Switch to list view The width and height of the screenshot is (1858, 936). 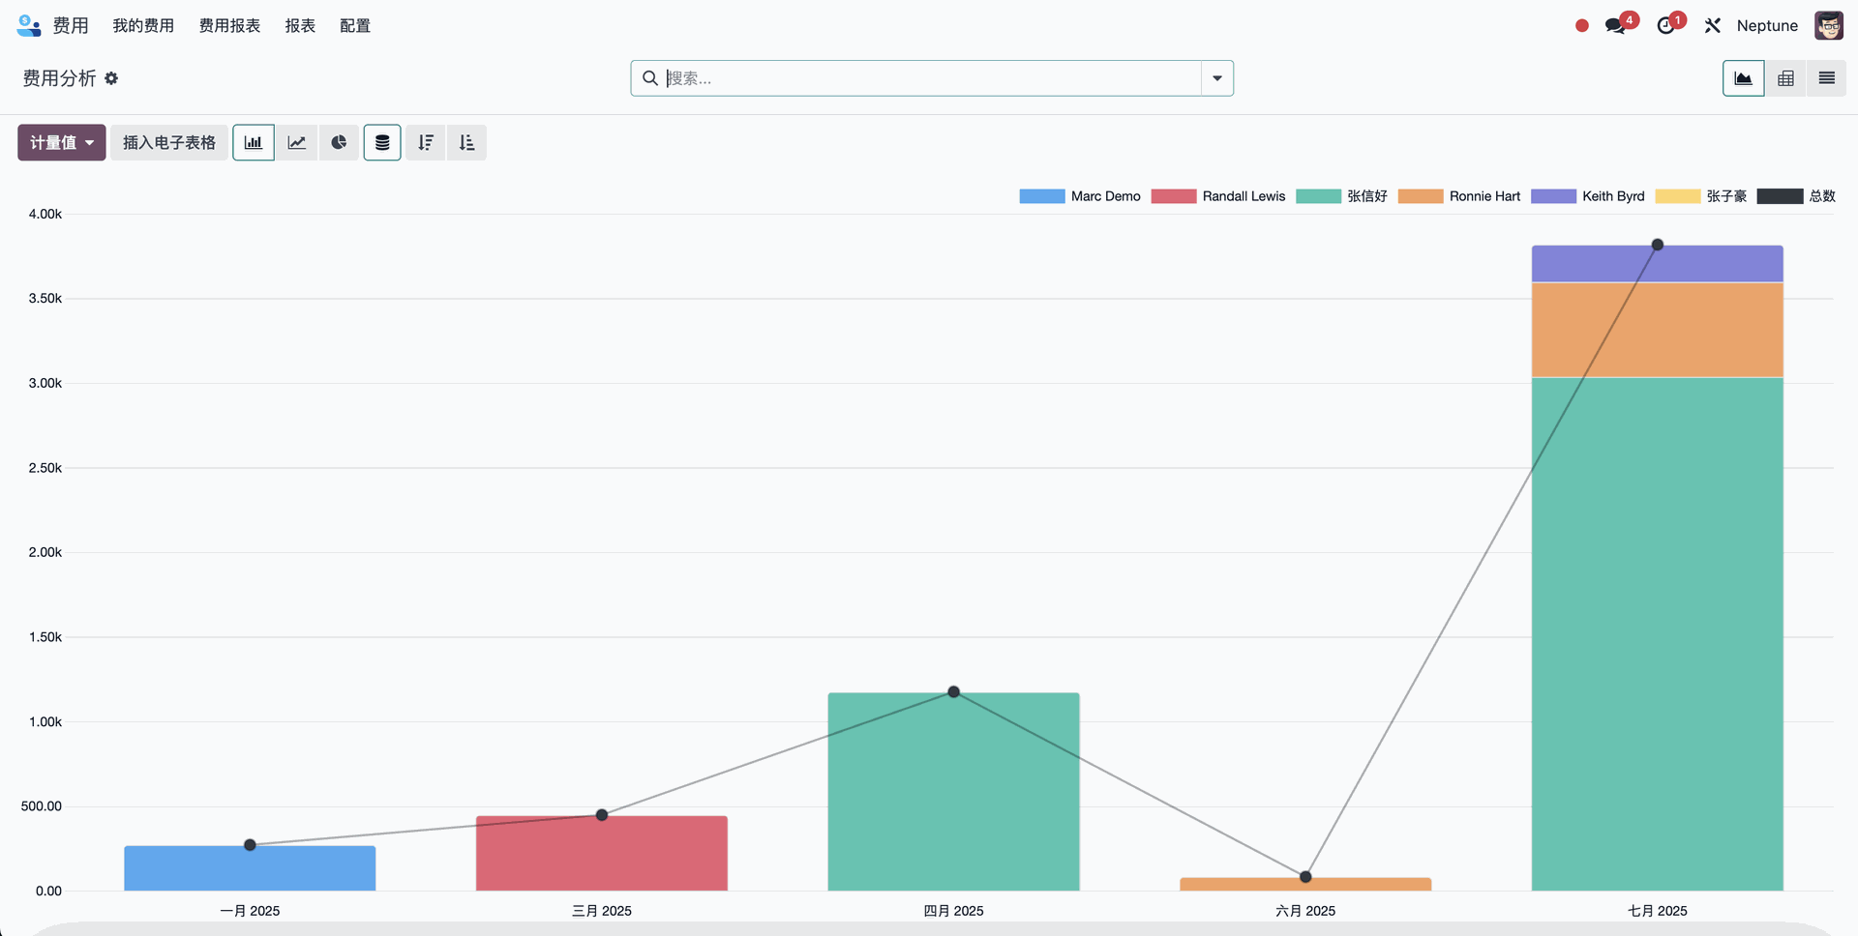(x=1827, y=78)
